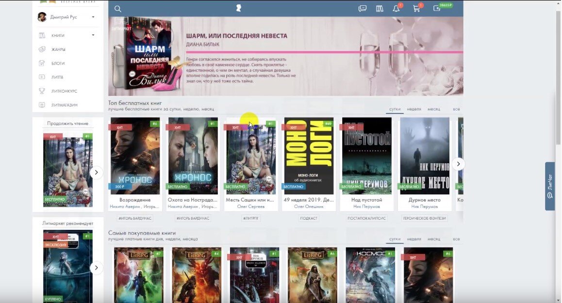The width and height of the screenshot is (562, 303).
Task: Click the pencil icon beside БЛОГИ
Action: pyautogui.click(x=42, y=63)
